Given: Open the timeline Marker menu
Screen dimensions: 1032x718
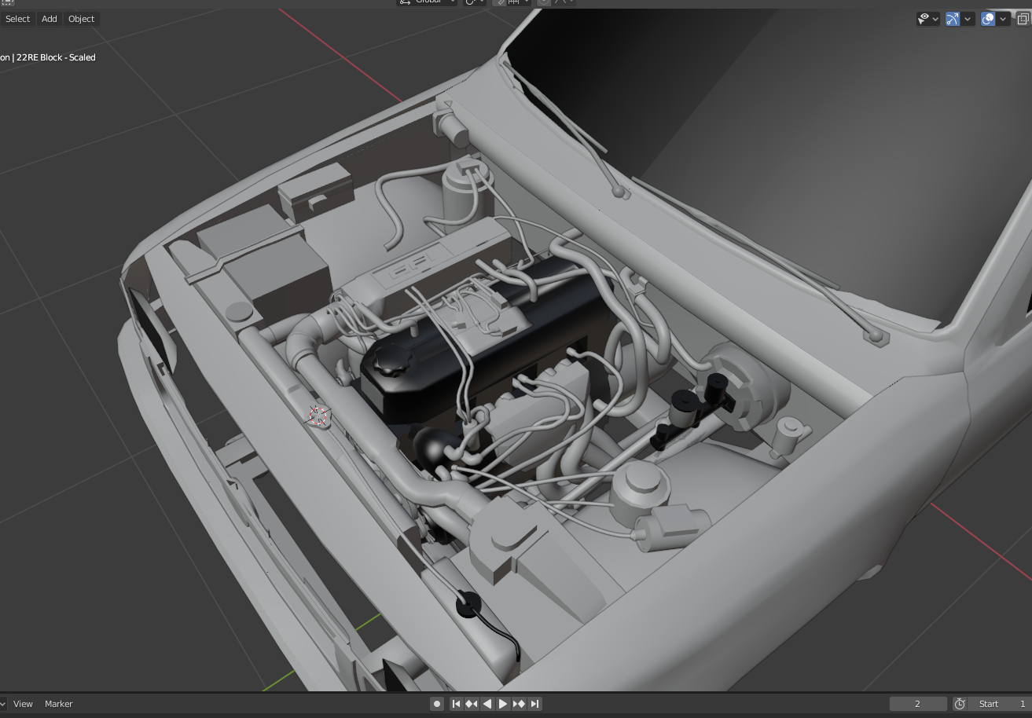Looking at the screenshot, I should point(59,704).
